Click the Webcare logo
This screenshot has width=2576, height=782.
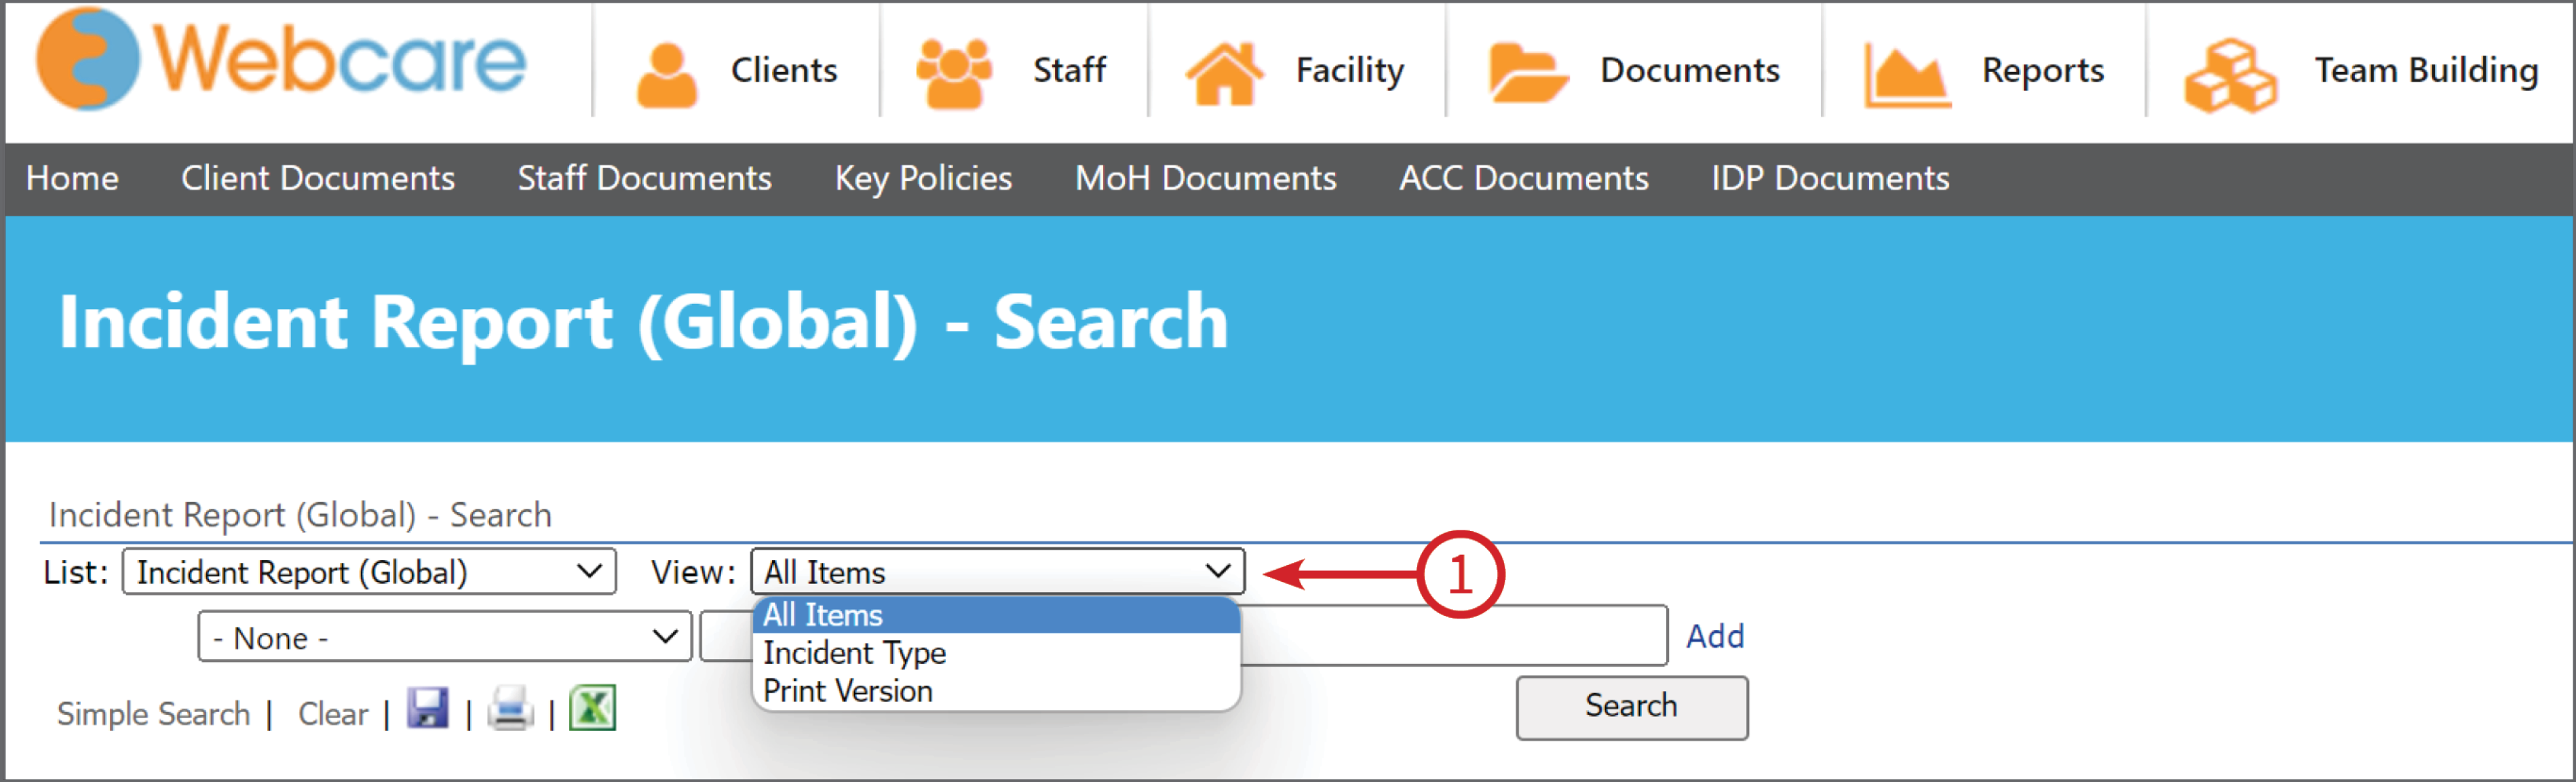pos(281,60)
